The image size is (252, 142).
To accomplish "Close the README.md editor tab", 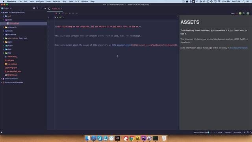I will coord(61,9).
